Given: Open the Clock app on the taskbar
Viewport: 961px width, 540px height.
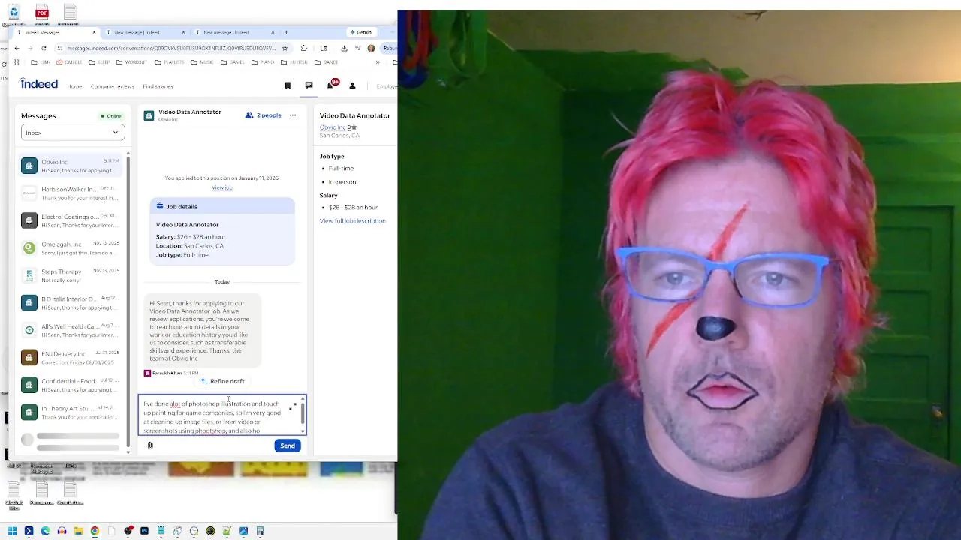Looking at the screenshot, I should tap(194, 531).
